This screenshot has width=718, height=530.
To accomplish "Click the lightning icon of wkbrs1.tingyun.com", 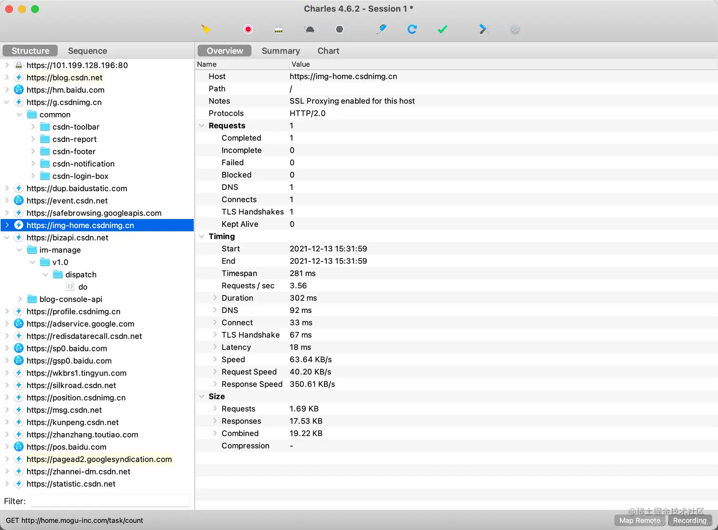I will click(19, 373).
